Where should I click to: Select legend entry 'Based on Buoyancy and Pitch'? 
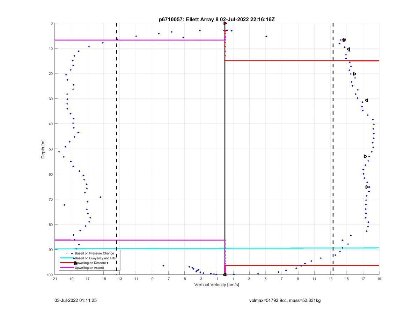tap(96, 258)
